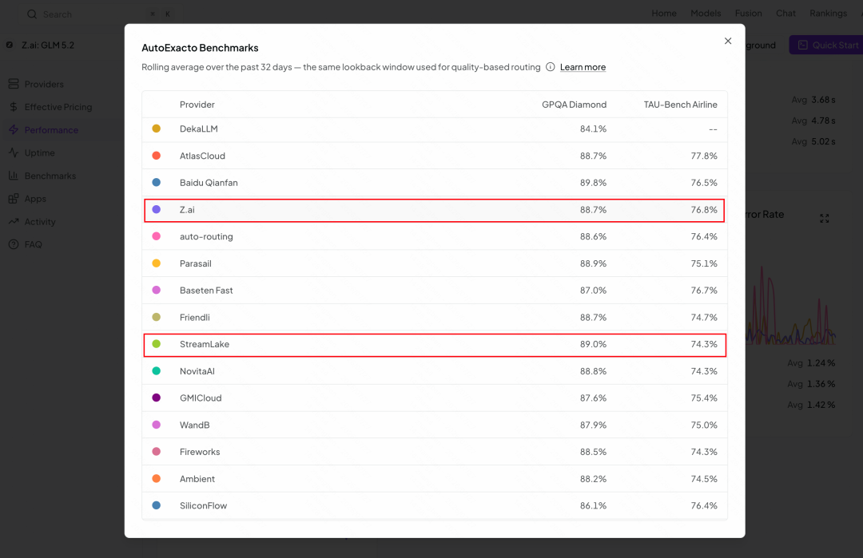Click DekaLLM's 84.1% GPQA score
Image resolution: width=863 pixels, height=558 pixels.
pos(593,129)
